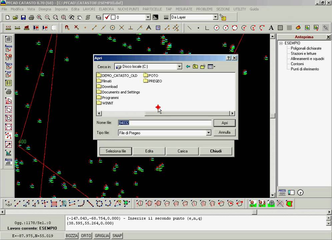The image size is (332, 240).
Task: Open the 'Tipo file' dropdown arrow
Action: [x=209, y=133]
